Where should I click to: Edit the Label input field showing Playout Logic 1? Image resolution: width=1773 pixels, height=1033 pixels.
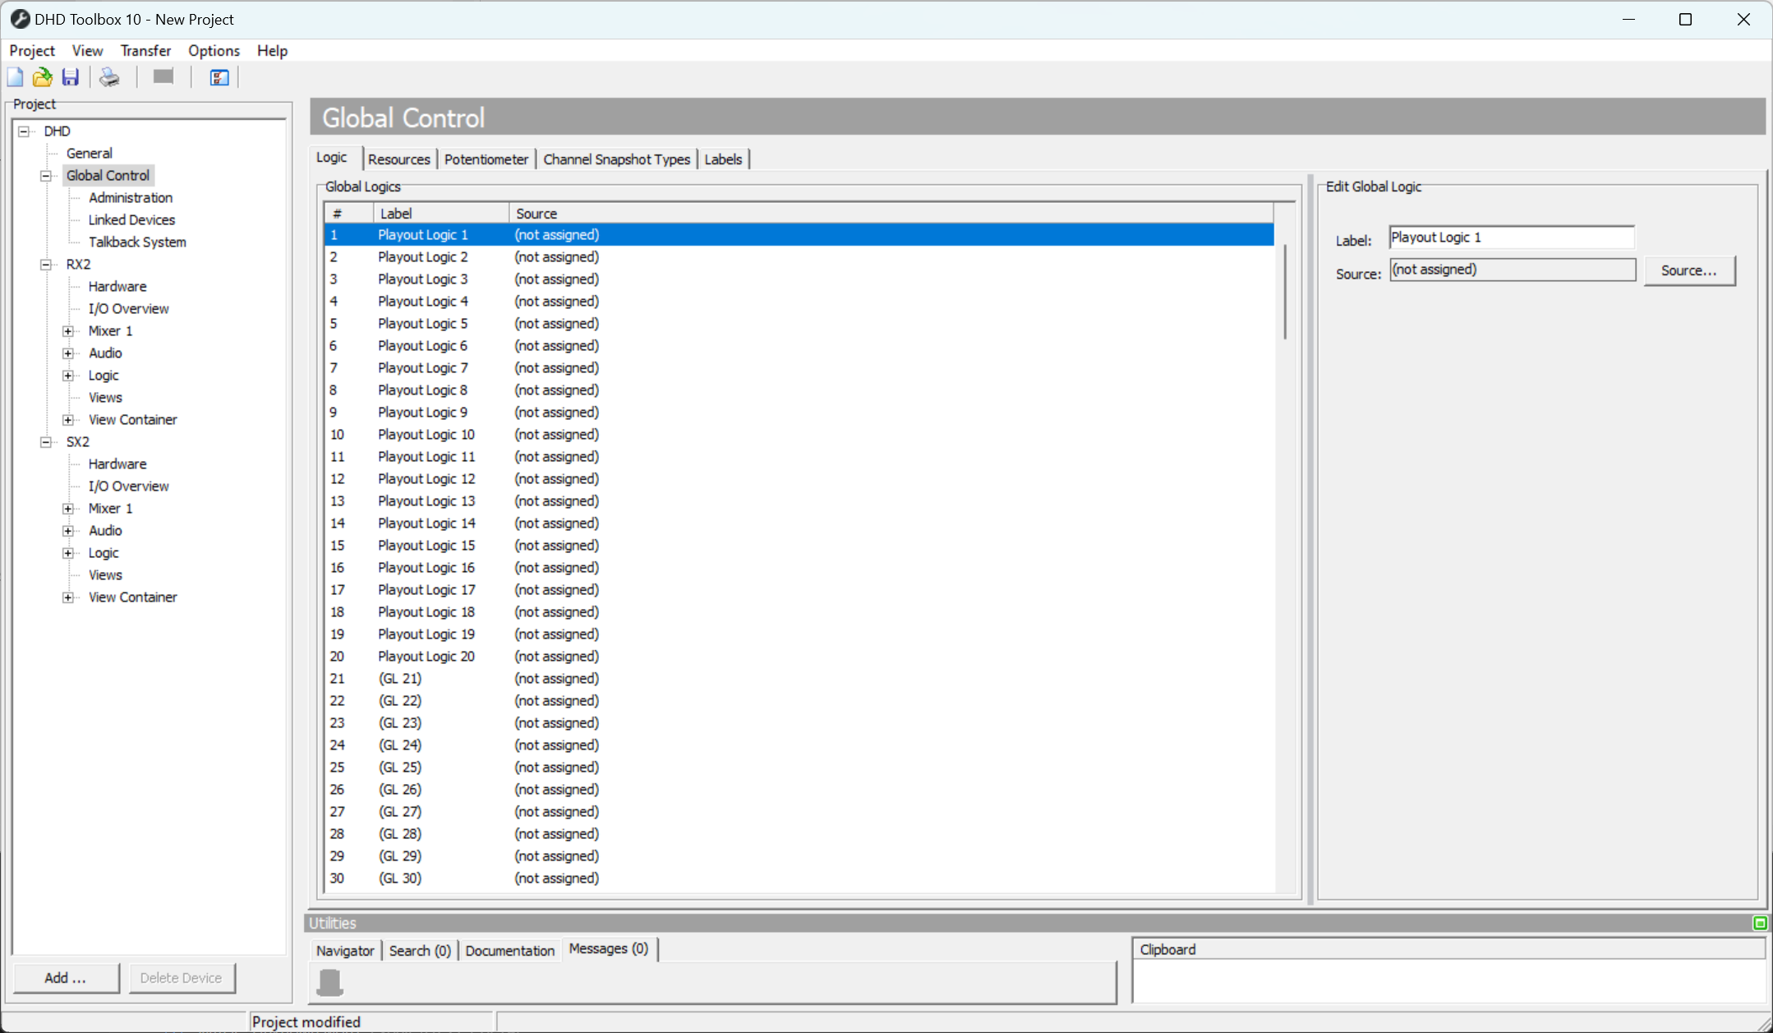point(1510,237)
